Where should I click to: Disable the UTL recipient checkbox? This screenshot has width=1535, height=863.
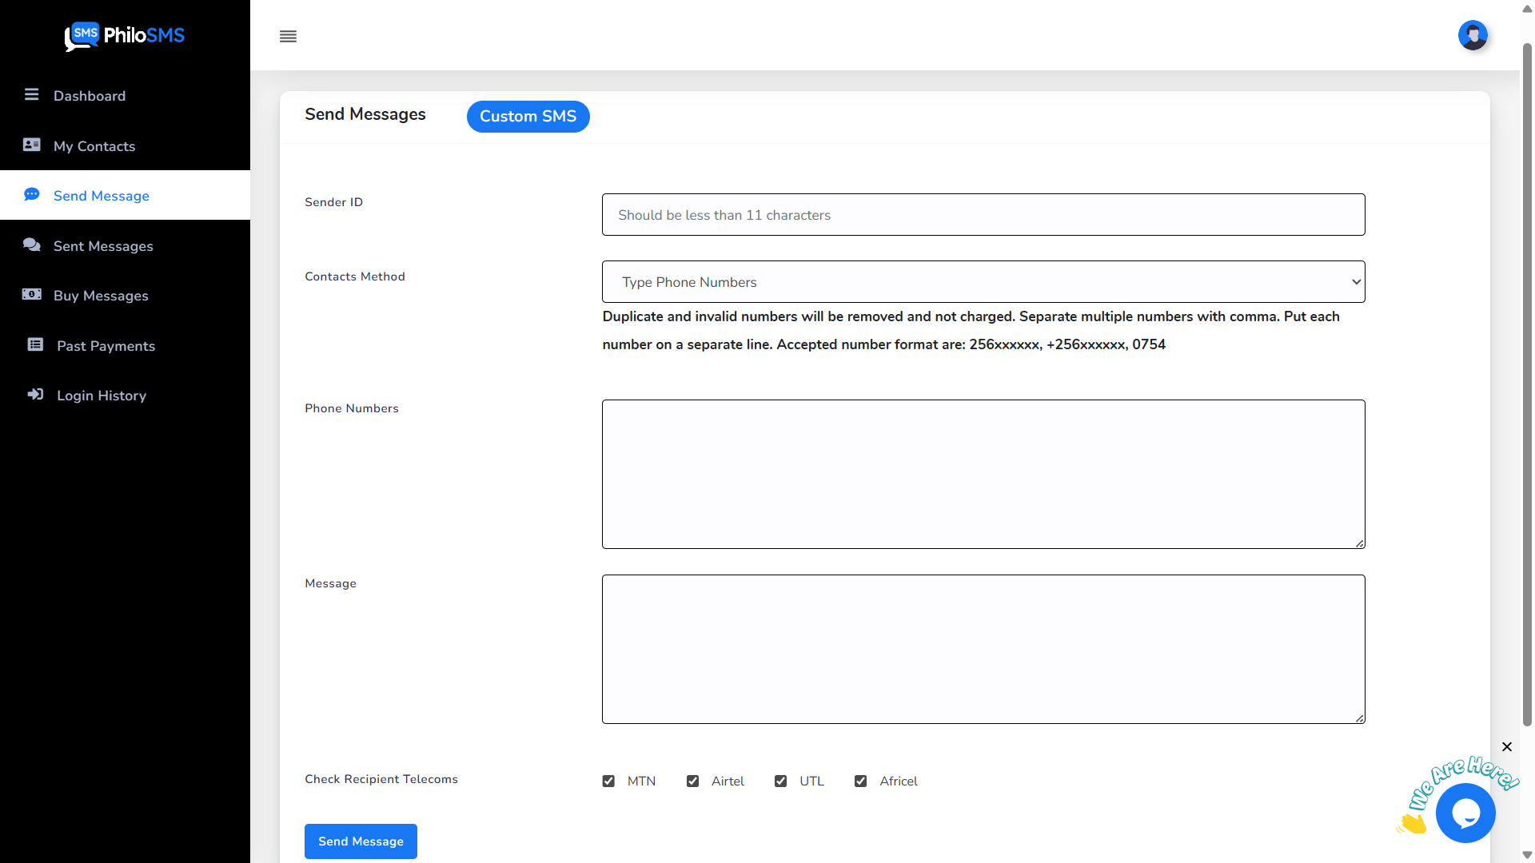(x=780, y=781)
